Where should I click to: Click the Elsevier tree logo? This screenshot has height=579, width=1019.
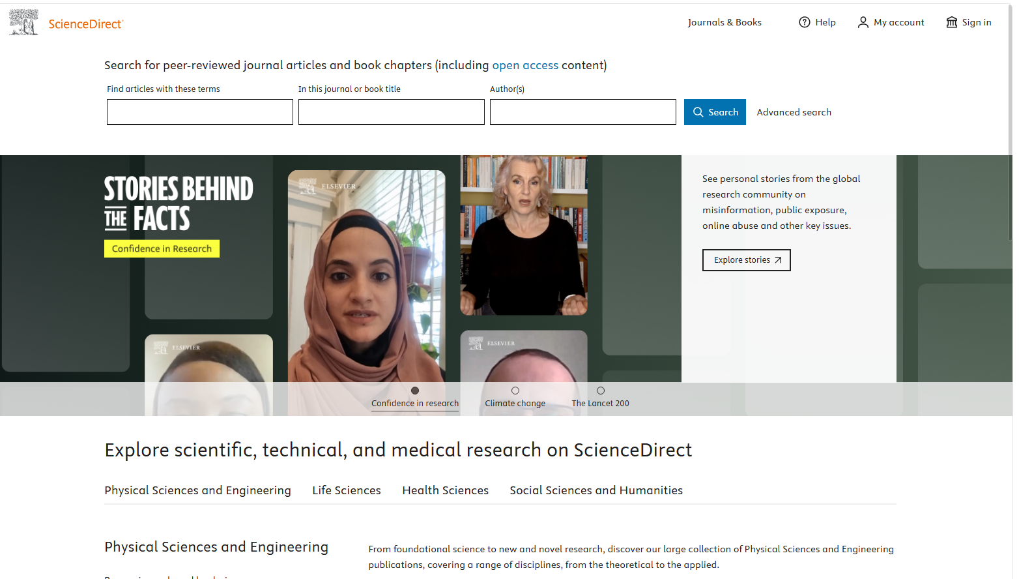pyautogui.click(x=23, y=22)
